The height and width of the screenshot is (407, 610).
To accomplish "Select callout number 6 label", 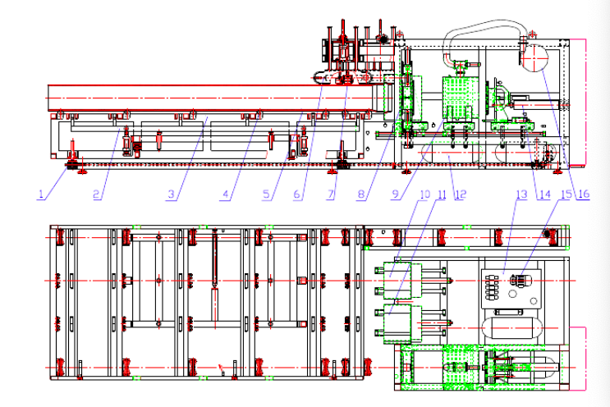I will point(297,194).
